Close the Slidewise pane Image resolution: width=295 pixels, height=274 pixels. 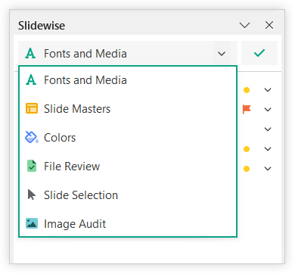(269, 25)
